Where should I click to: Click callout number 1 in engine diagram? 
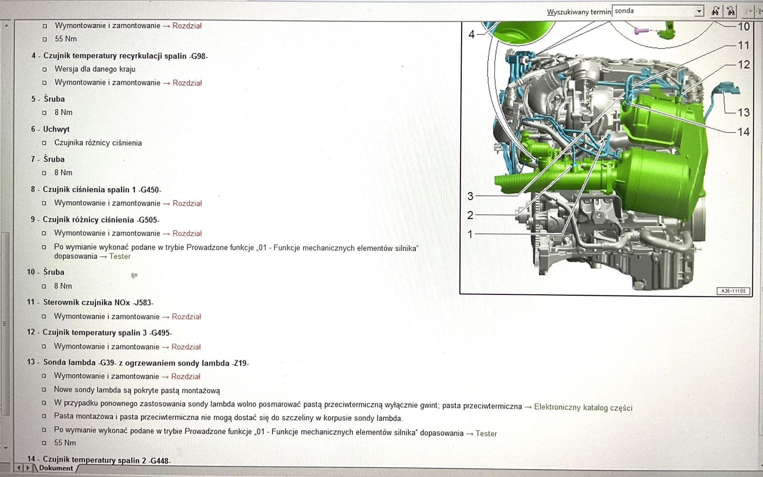(470, 234)
